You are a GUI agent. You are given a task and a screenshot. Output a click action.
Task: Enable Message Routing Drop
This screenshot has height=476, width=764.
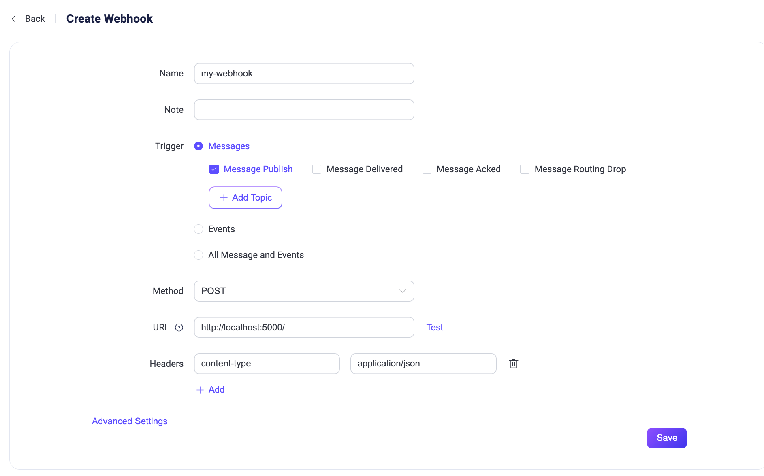[x=525, y=169]
